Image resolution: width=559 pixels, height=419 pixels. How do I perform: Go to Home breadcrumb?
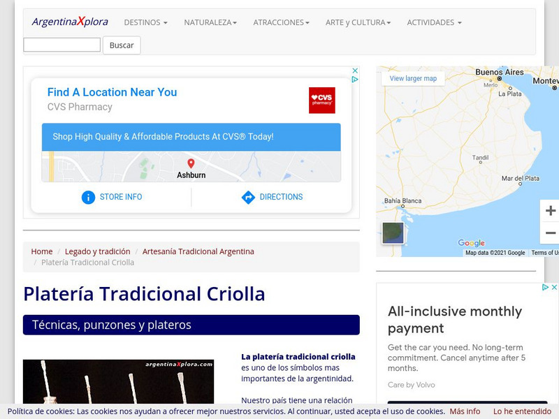[42, 251]
